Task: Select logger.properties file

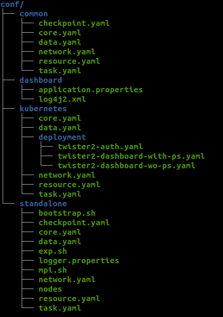Action: (x=79, y=261)
